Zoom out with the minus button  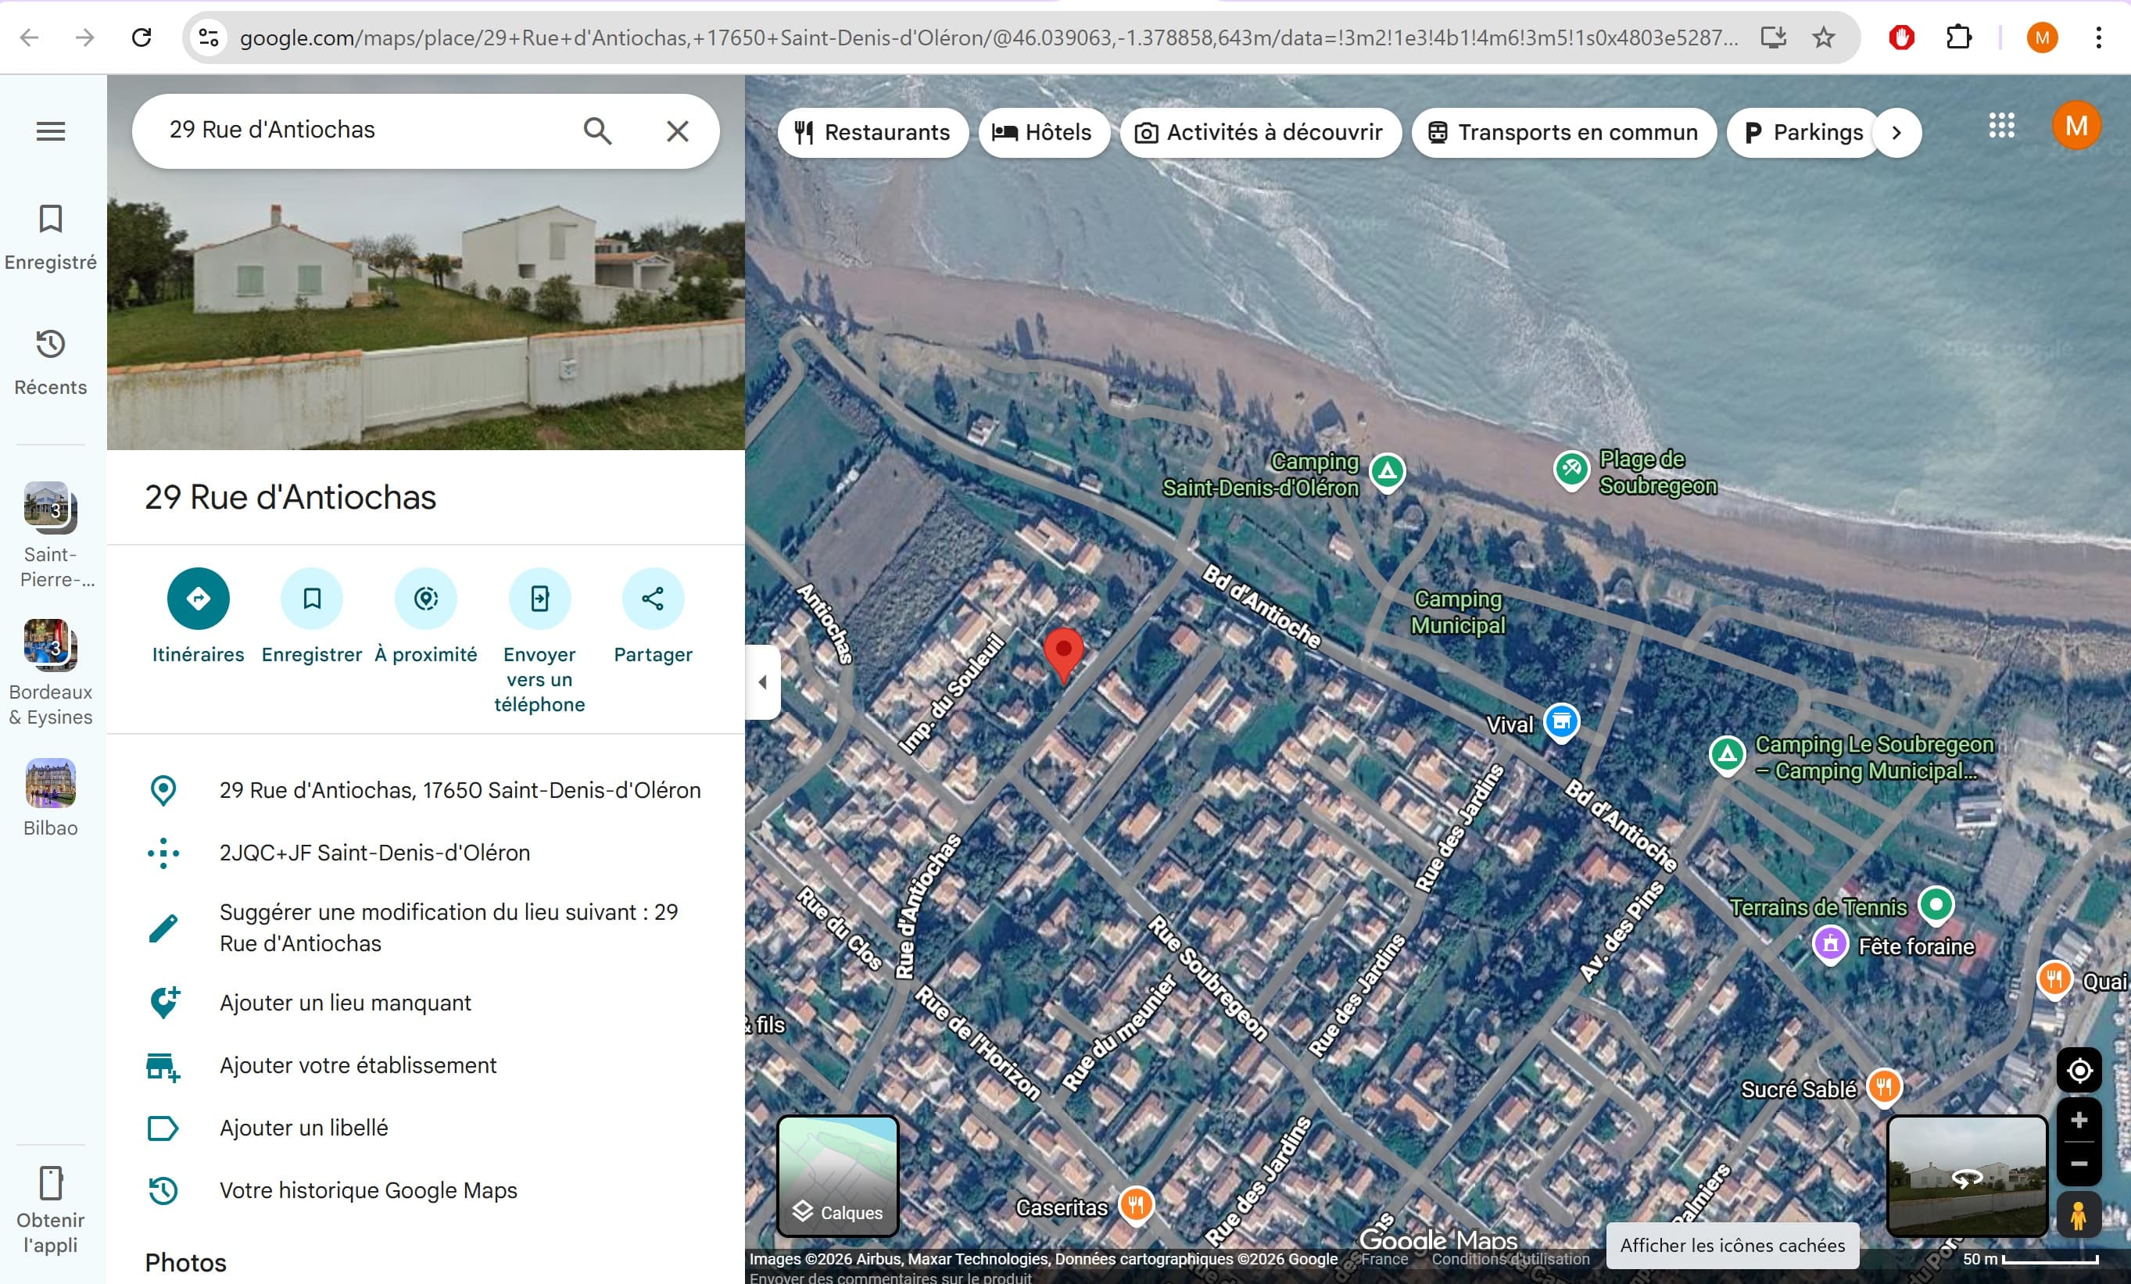[x=2079, y=1164]
